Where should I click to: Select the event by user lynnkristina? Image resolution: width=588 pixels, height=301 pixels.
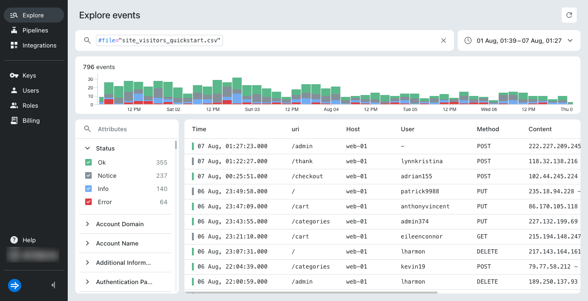pos(382,161)
